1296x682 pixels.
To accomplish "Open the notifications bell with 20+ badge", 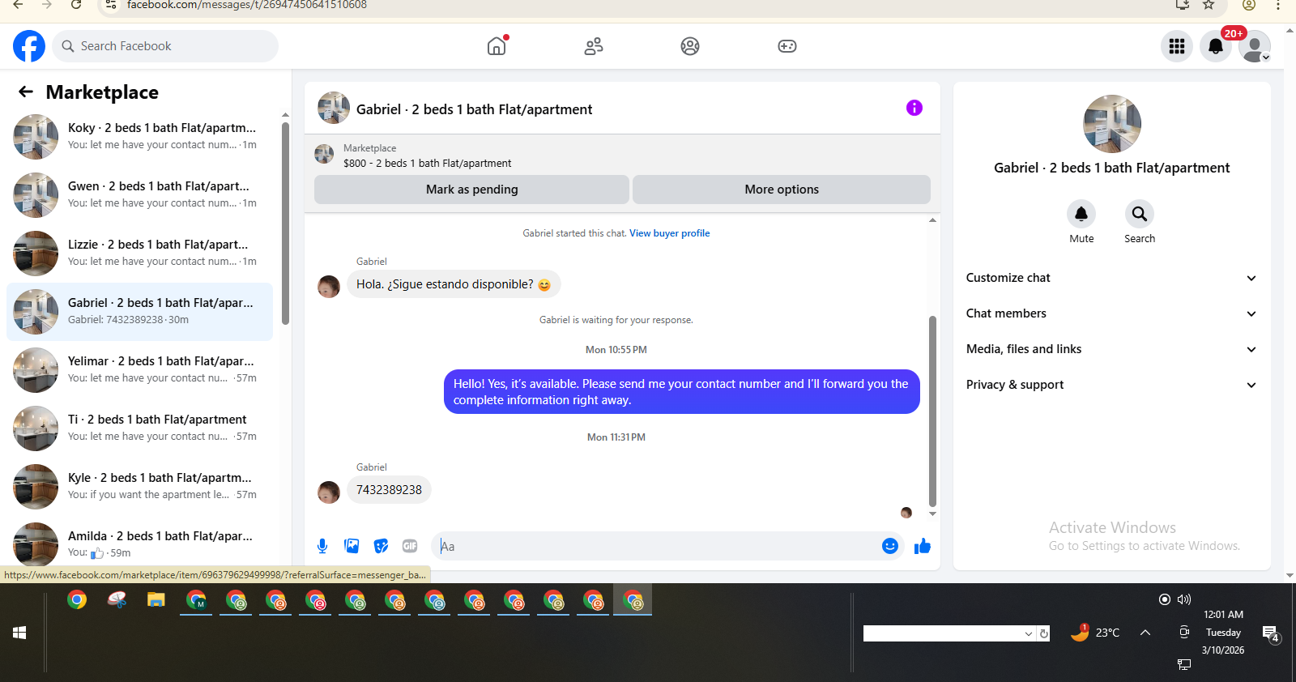I will [x=1216, y=46].
